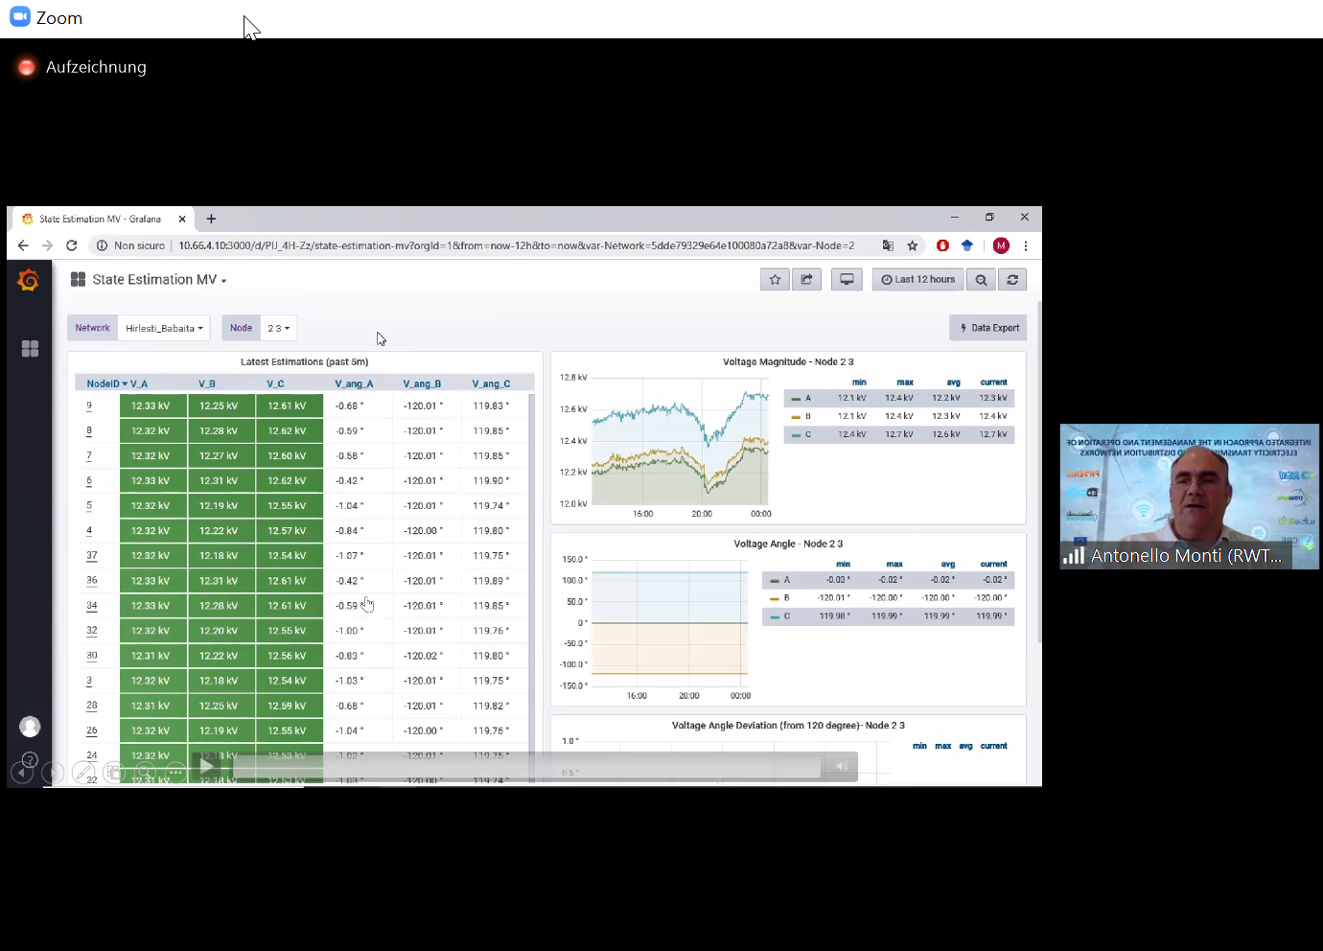Viewport: 1323px width, 951px height.
Task: Open a new browser tab
Action: pyautogui.click(x=211, y=219)
